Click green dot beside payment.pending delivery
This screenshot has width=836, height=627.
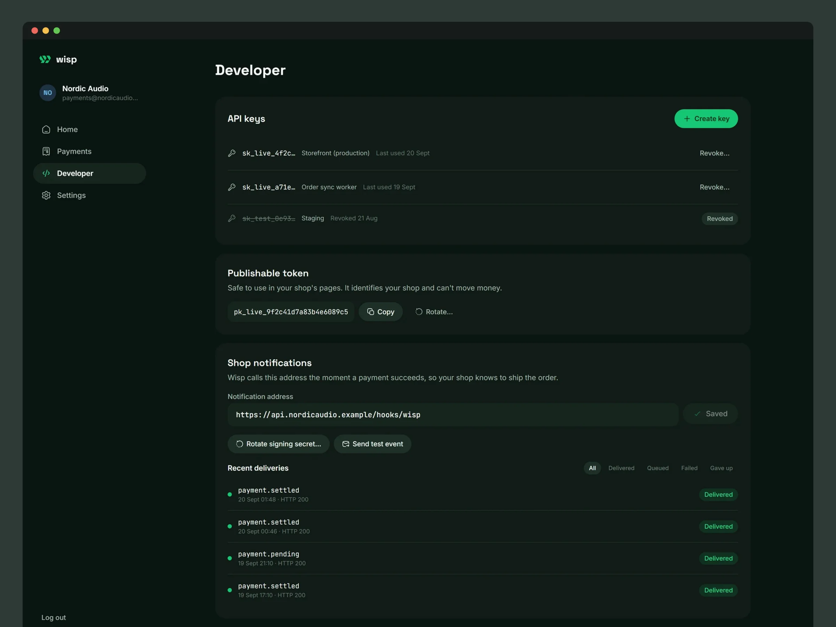coord(230,558)
